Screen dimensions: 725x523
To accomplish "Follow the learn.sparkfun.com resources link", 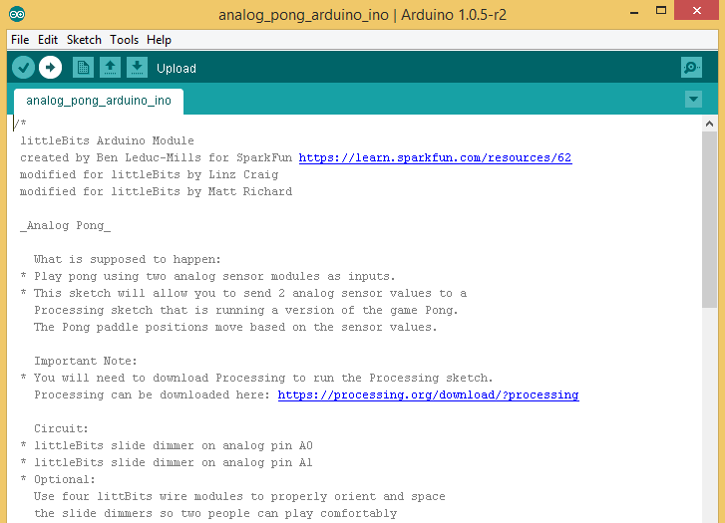I will click(x=435, y=158).
